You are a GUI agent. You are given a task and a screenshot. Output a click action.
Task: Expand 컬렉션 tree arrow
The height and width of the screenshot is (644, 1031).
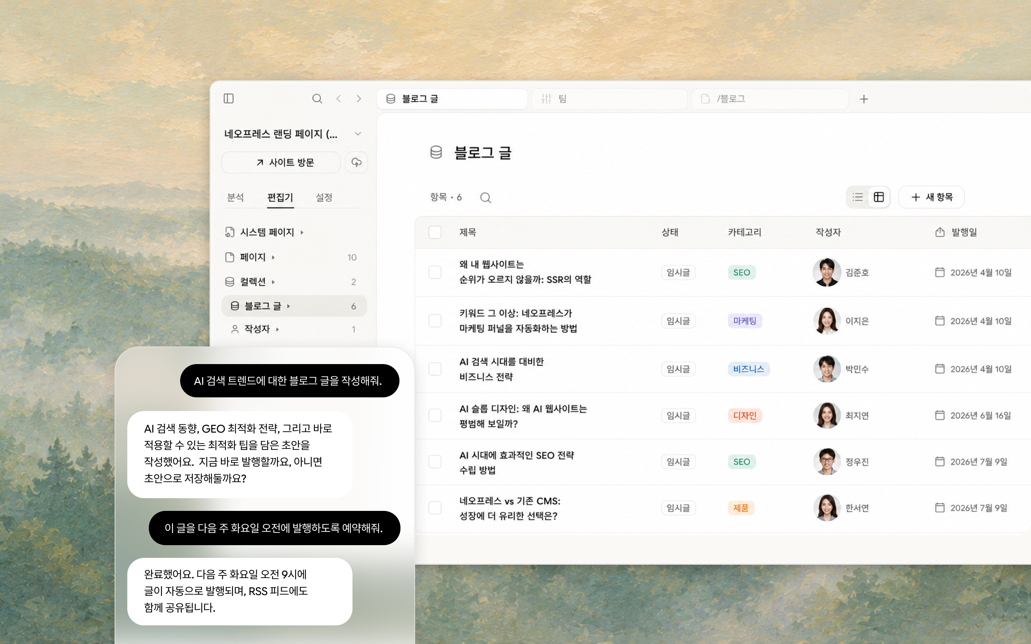[273, 282]
